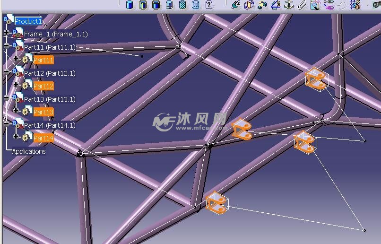This screenshot has height=244, width=381.
Task: Select the orange Part12 label
Action: pos(43,86)
